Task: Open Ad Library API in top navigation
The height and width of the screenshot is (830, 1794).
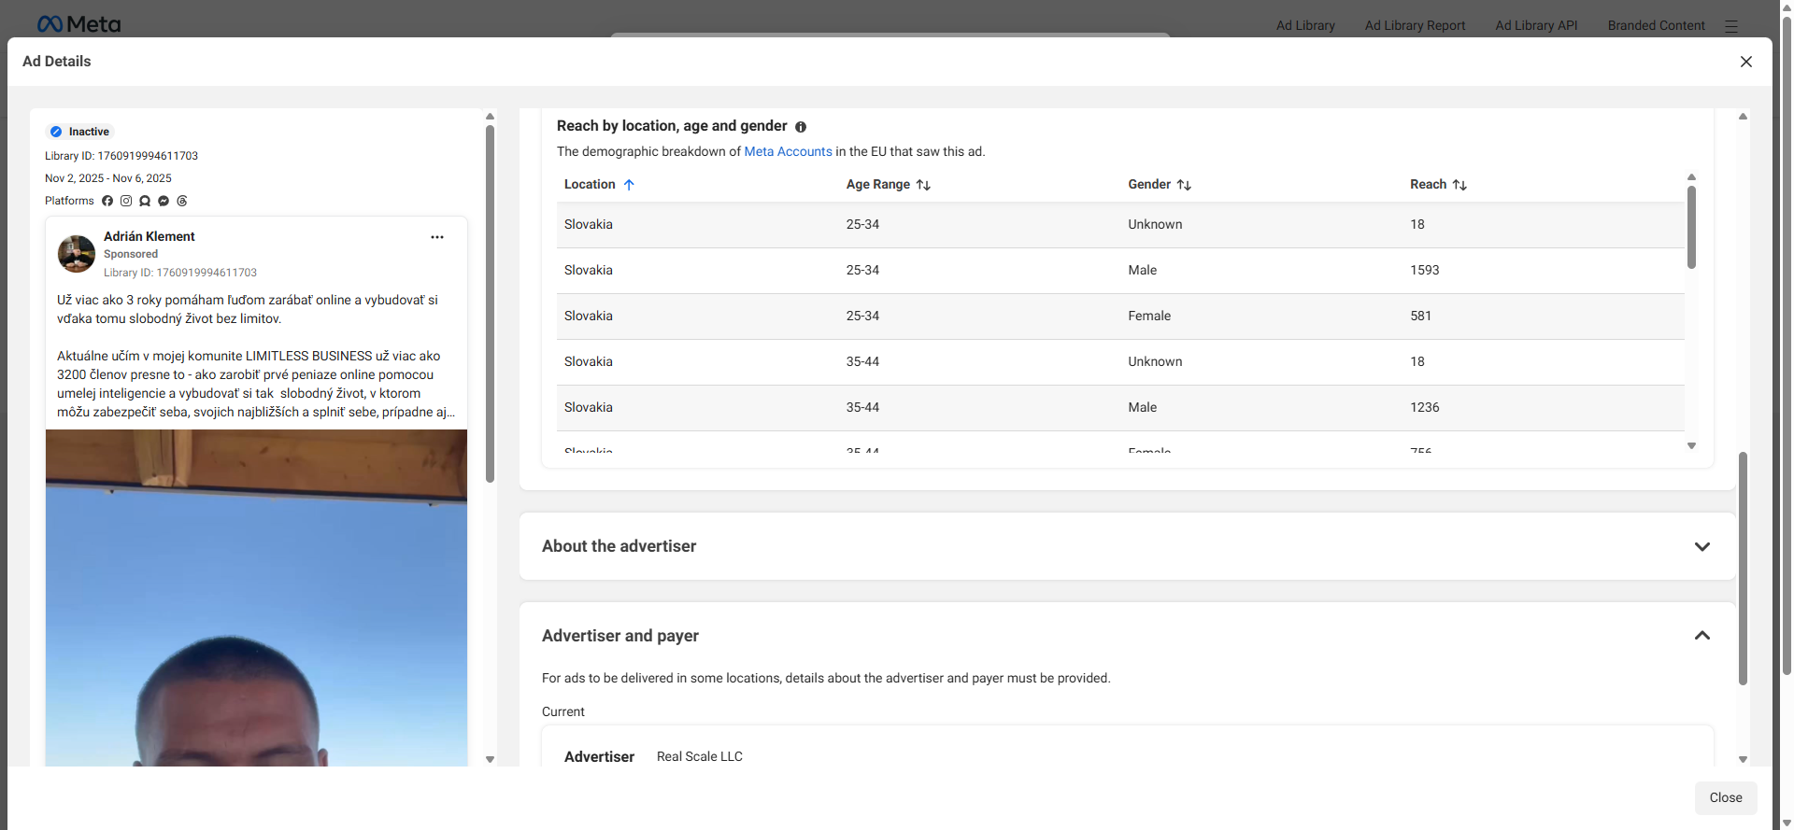Action: tap(1536, 25)
